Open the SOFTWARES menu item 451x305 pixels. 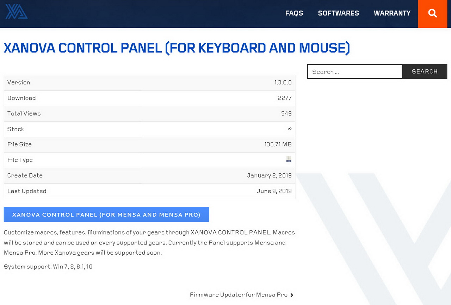(339, 13)
